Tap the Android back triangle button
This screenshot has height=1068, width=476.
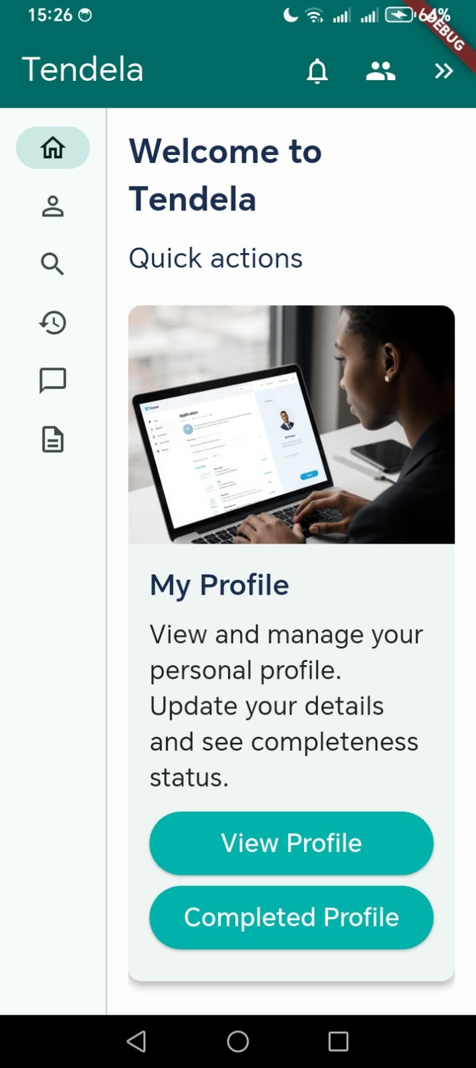[137, 1041]
